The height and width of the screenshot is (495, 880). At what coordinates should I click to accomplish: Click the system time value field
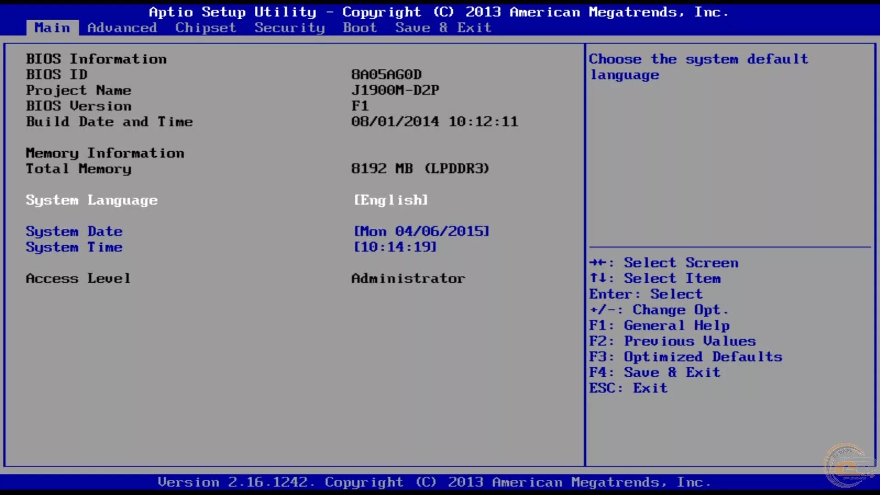tap(395, 247)
